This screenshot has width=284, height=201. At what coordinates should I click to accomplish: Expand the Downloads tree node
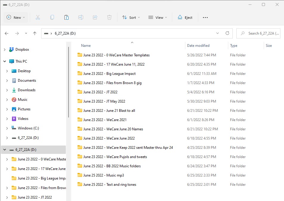[7, 90]
